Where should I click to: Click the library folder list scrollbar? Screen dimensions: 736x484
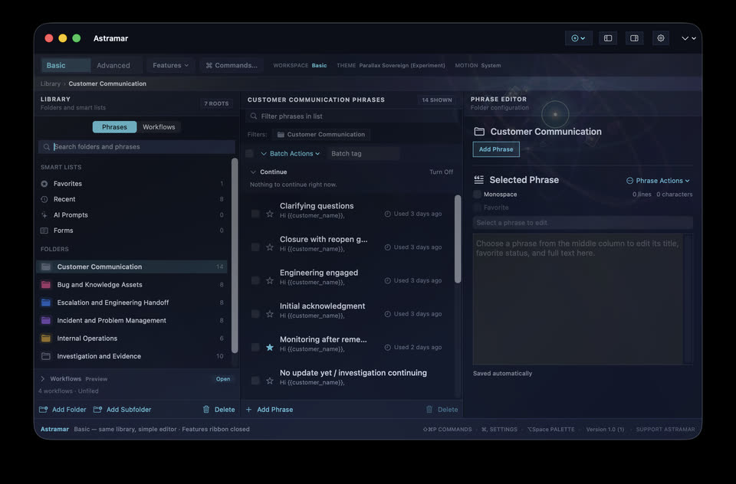(x=235, y=256)
